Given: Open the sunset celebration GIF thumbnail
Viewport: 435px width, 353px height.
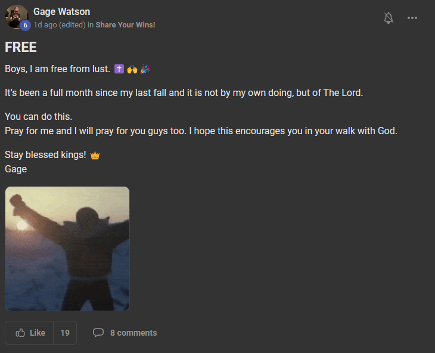Looking at the screenshot, I should click(x=67, y=249).
